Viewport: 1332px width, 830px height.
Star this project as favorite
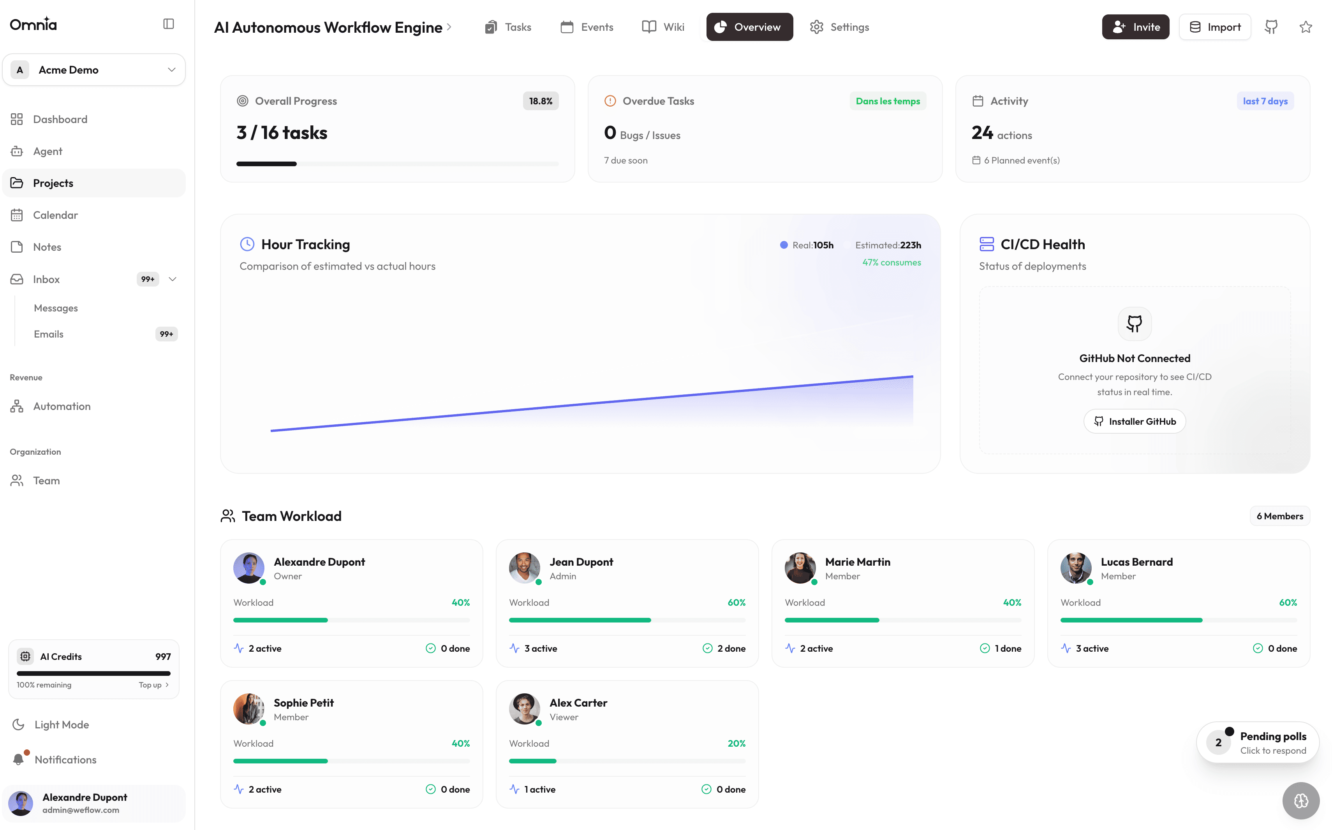pos(1306,27)
